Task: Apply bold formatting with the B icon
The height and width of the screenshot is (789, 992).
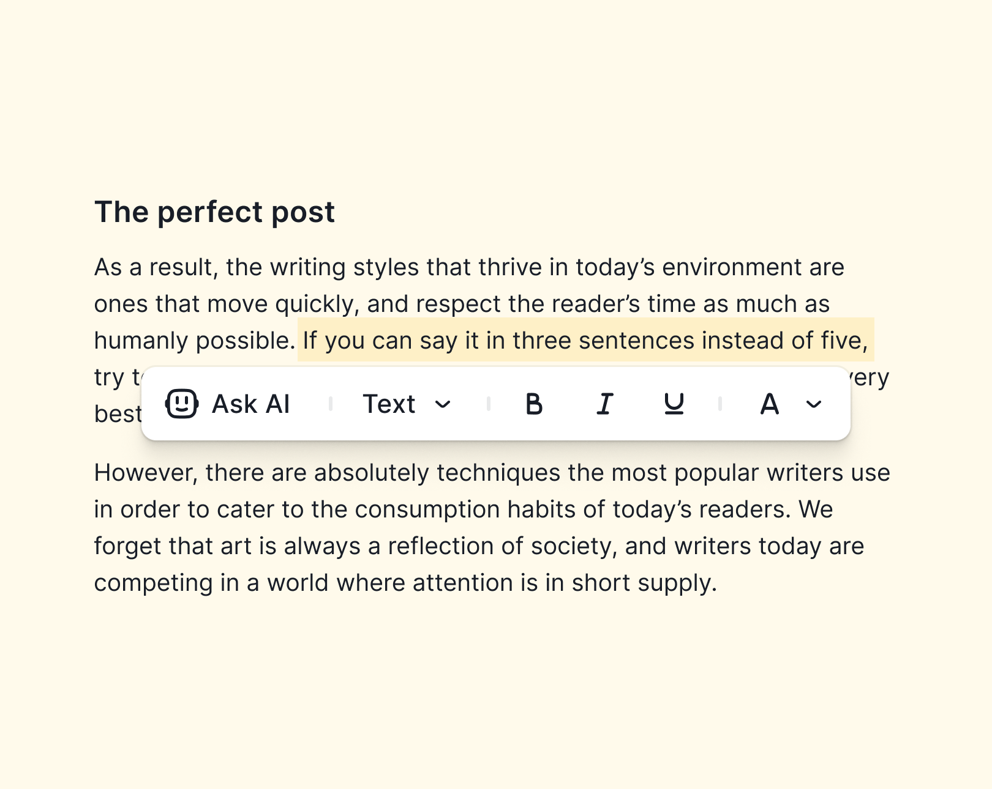Action: tap(534, 404)
